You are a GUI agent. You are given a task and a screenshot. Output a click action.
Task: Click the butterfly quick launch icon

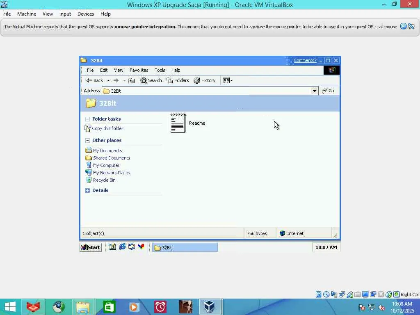[141, 247]
